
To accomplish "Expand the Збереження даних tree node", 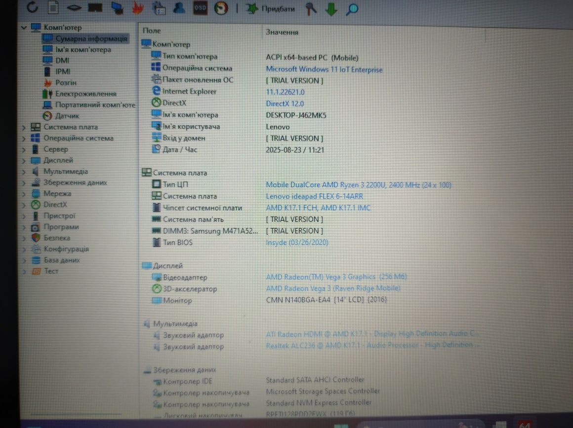I will [x=24, y=183].
